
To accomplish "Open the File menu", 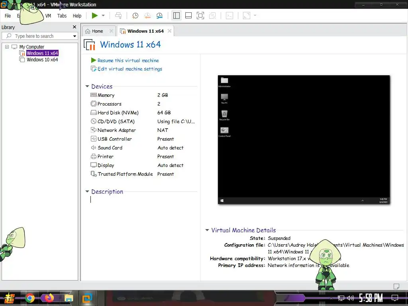I will [x=8, y=16].
